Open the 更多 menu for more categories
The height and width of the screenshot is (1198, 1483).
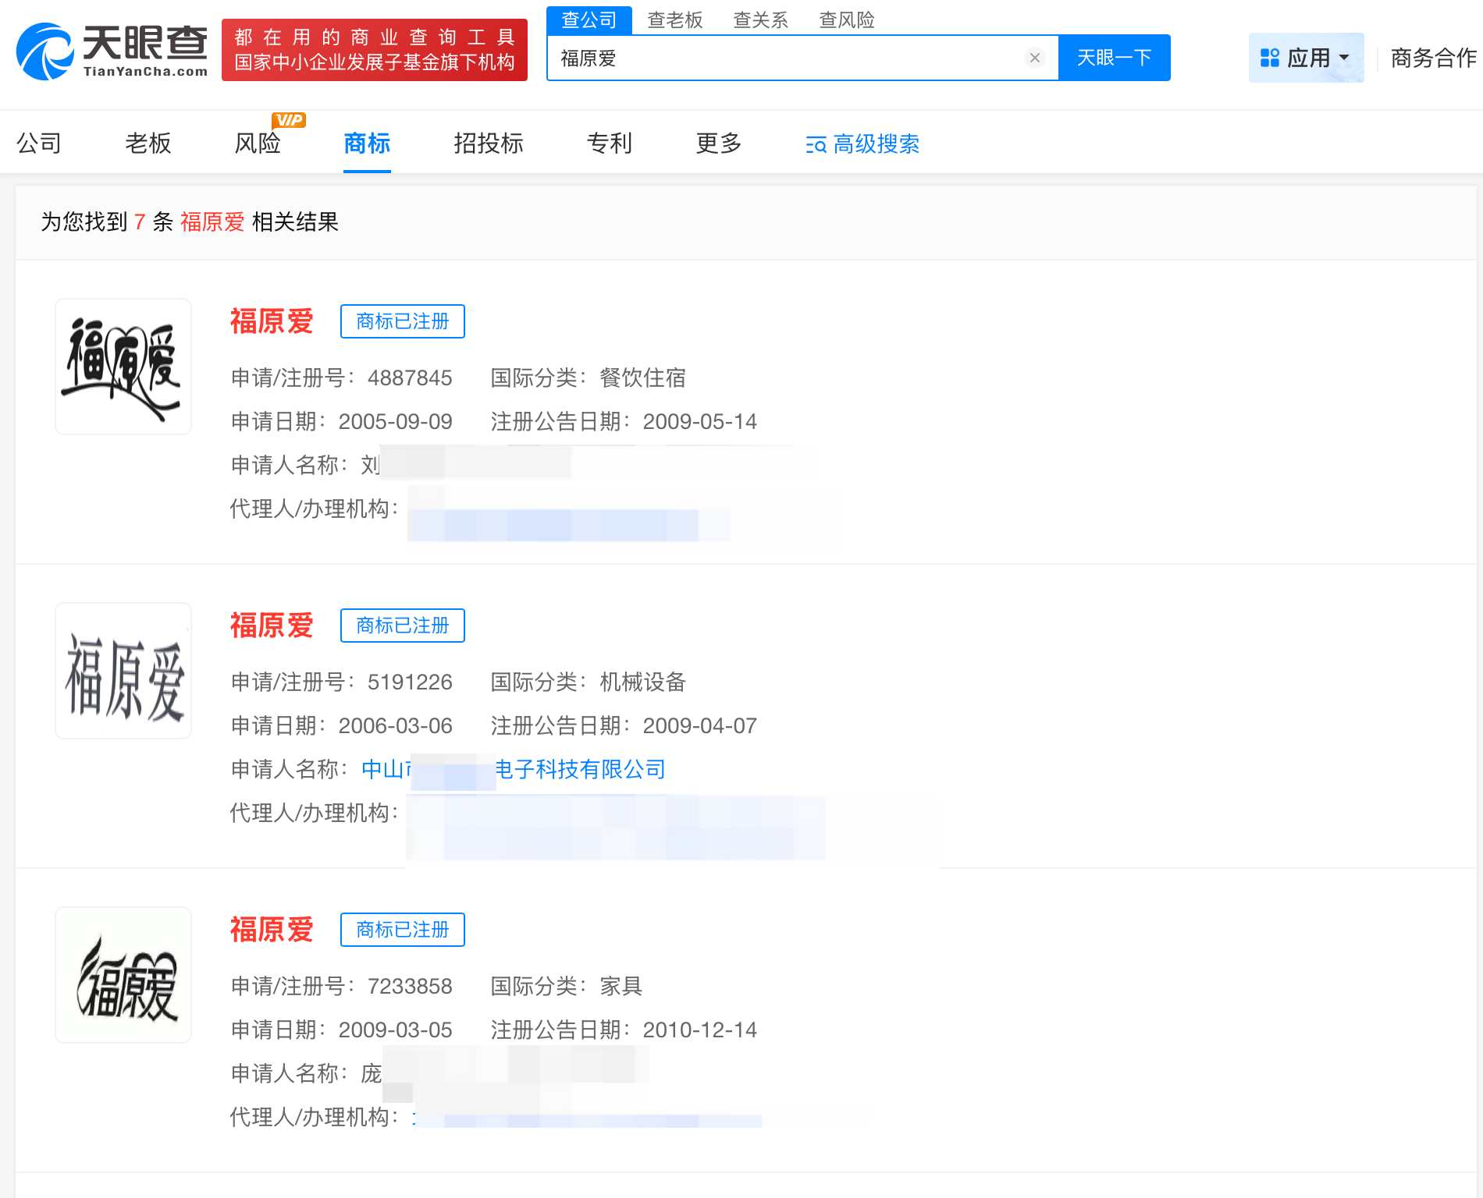717,144
